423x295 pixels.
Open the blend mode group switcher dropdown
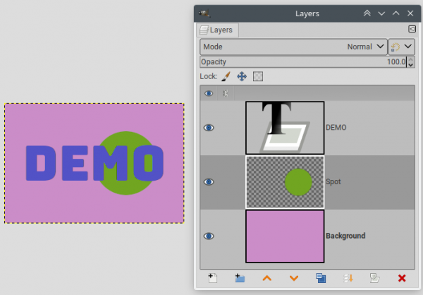(x=402, y=47)
